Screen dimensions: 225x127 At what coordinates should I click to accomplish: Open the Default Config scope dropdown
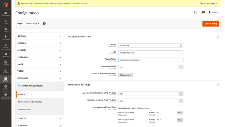click(x=32, y=24)
